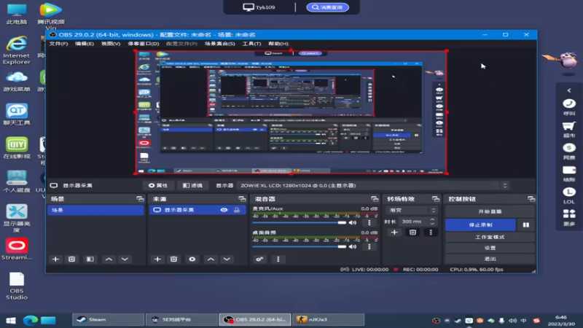This screenshot has height=328, width=583.
Task: Open the 显示器 monitor selection dropdown
Action: (373, 186)
